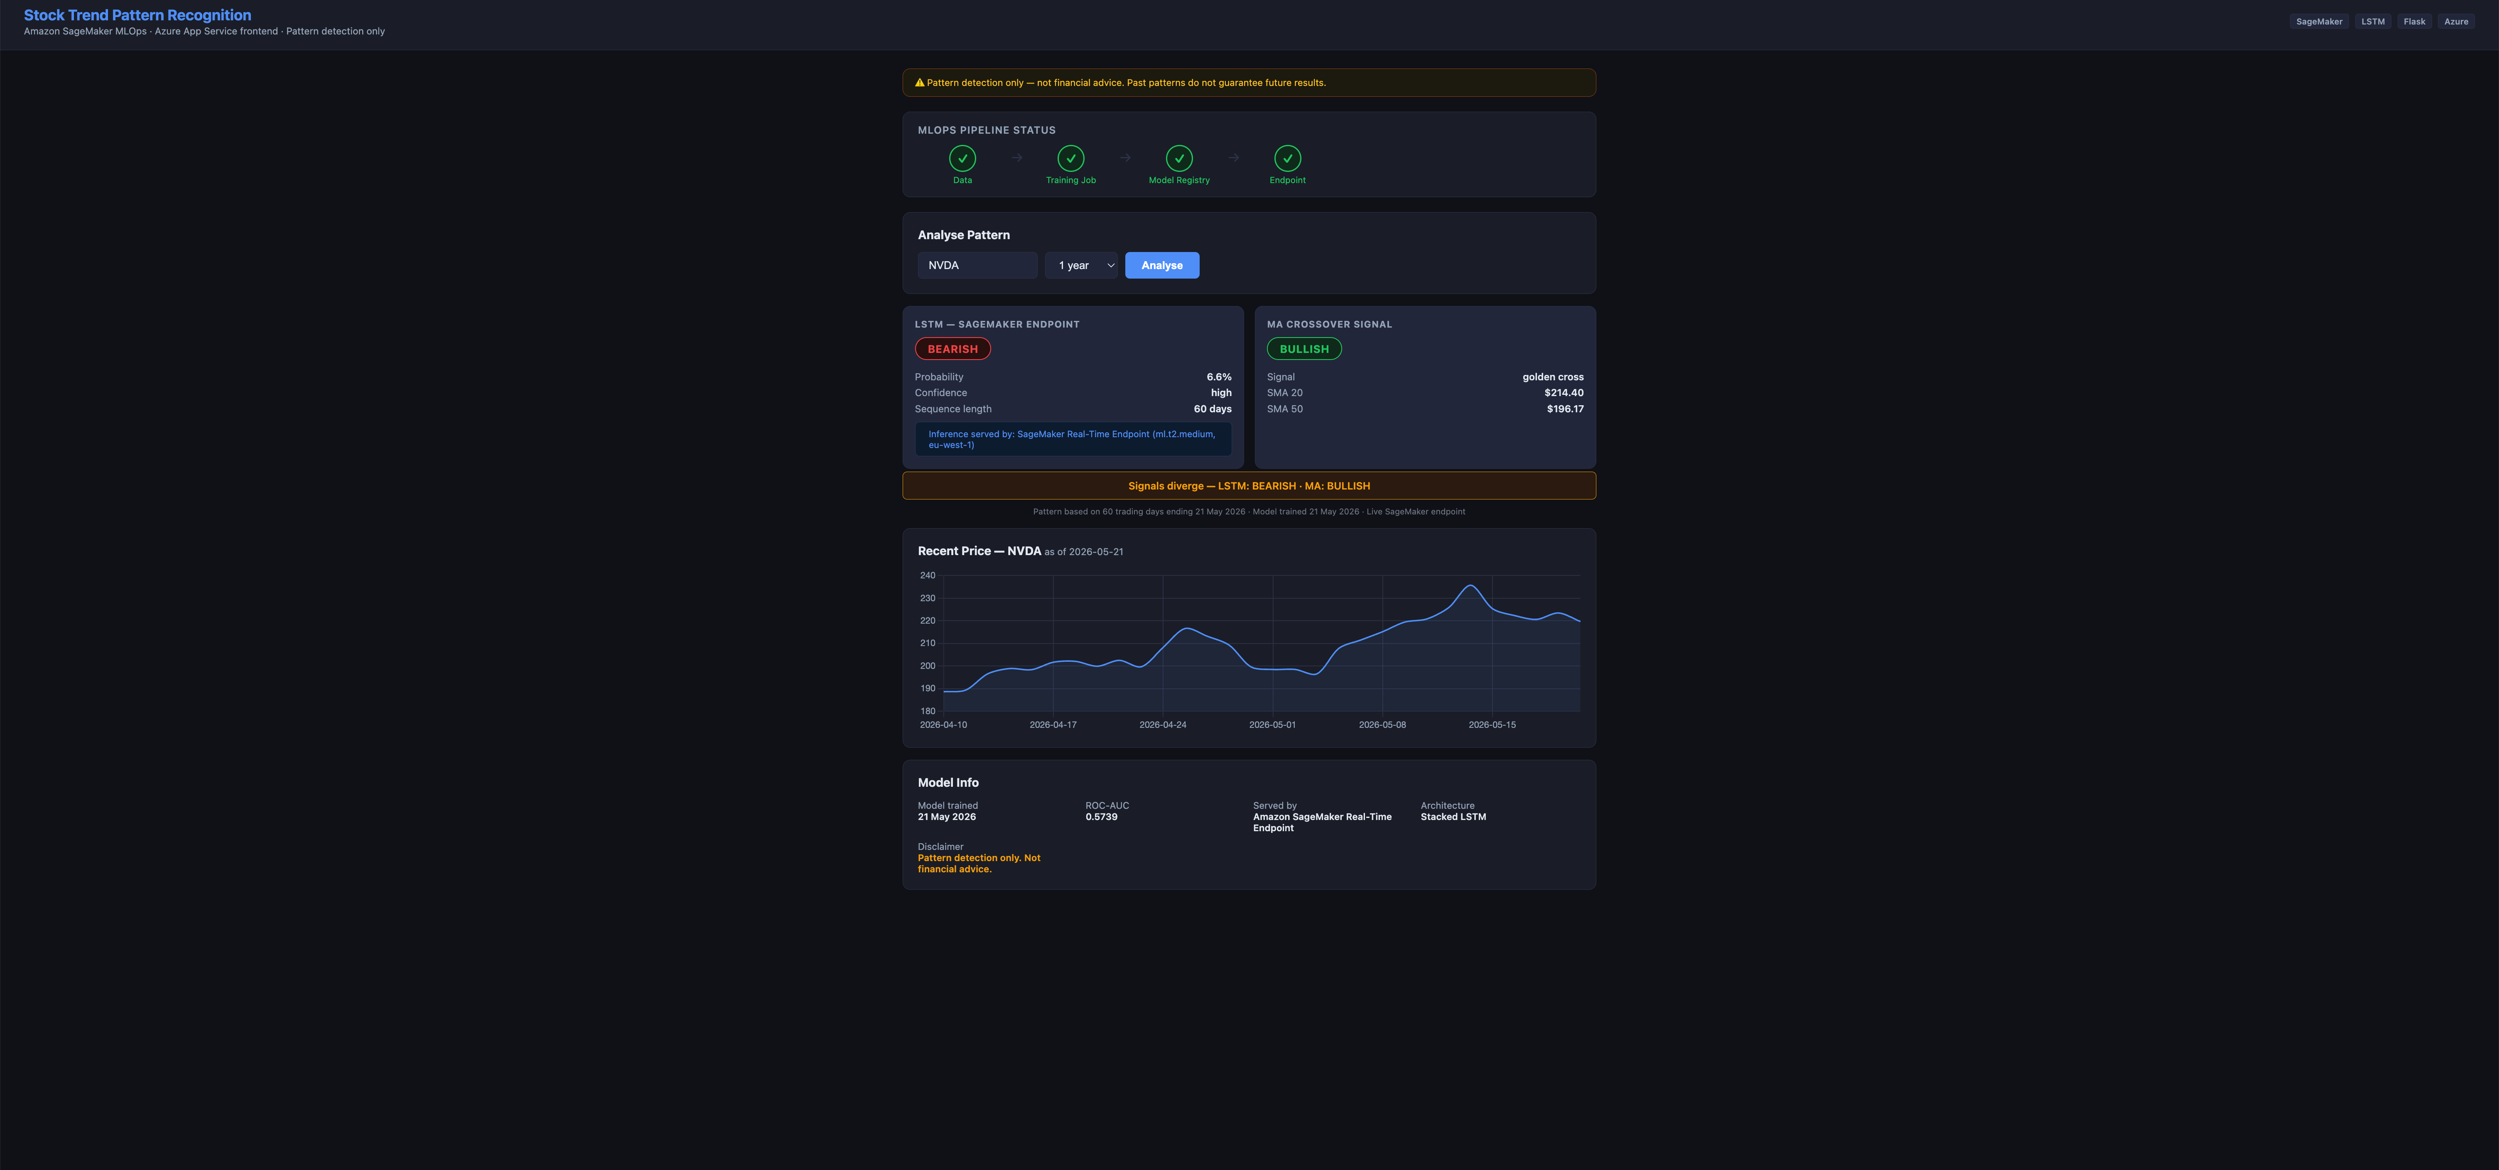Click the BEARISH signal badge
Viewport: 2499px width, 1170px height.
pyautogui.click(x=952, y=349)
